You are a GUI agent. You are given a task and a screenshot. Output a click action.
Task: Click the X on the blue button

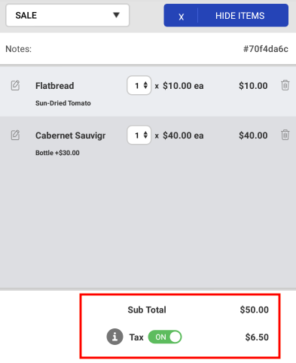[181, 16]
